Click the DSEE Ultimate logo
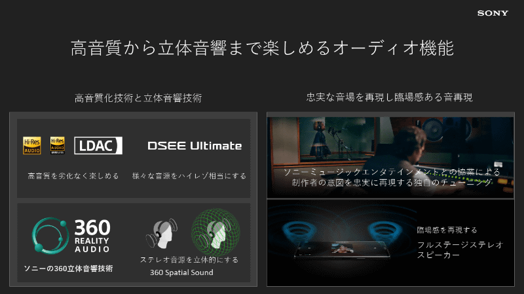524x294 pixels. [x=195, y=146]
